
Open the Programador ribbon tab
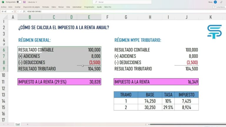coord(89,7)
